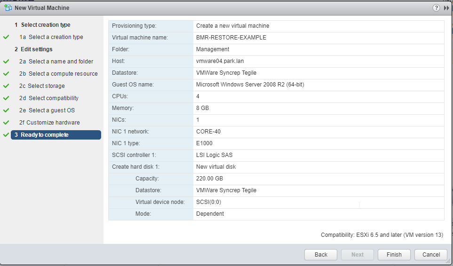Click Microsoft Windows Server 2008 R2 (64-bit)
Screen dimensions: 453x266
click(250, 85)
